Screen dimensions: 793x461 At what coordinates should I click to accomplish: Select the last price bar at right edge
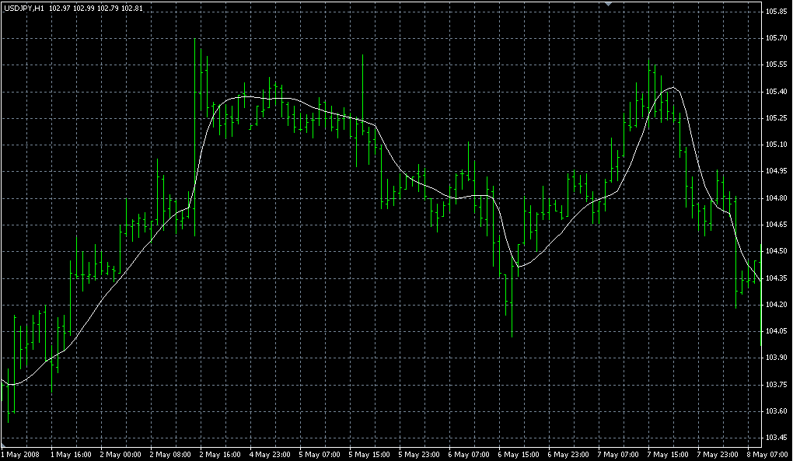[x=760, y=295]
